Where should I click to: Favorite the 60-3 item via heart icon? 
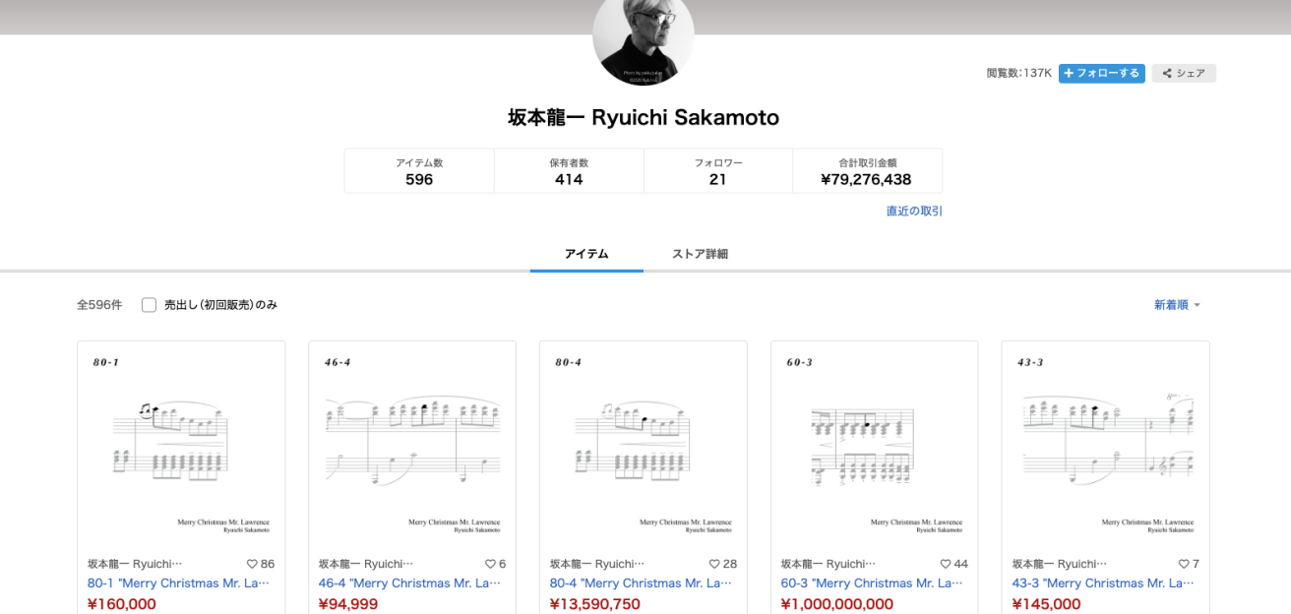click(946, 564)
